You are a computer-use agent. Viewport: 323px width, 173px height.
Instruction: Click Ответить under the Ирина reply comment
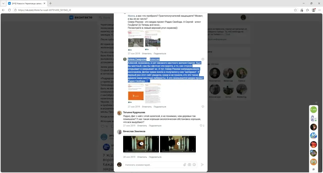tap(147, 54)
